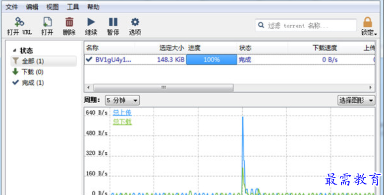Click the horizontal scrollbar thumb
The image size is (385, 195).
click(x=164, y=87)
